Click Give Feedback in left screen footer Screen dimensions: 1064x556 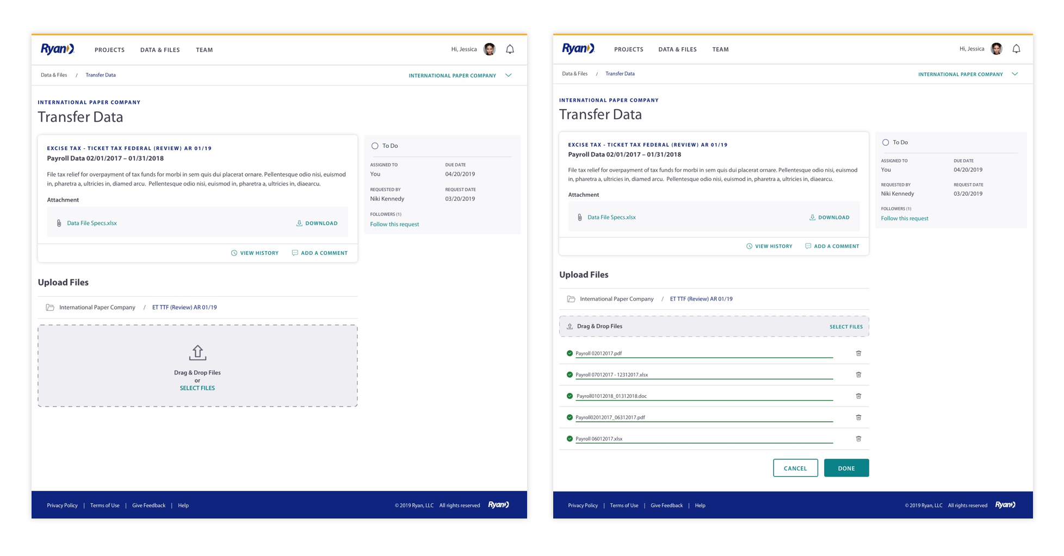coord(149,505)
